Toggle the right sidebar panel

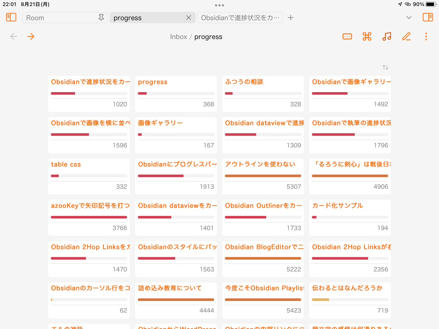[x=428, y=17]
